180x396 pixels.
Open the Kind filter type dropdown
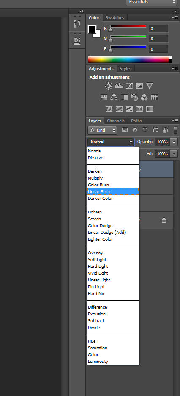coord(102,130)
